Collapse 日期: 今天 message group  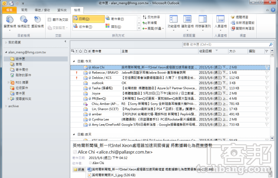[74, 61]
